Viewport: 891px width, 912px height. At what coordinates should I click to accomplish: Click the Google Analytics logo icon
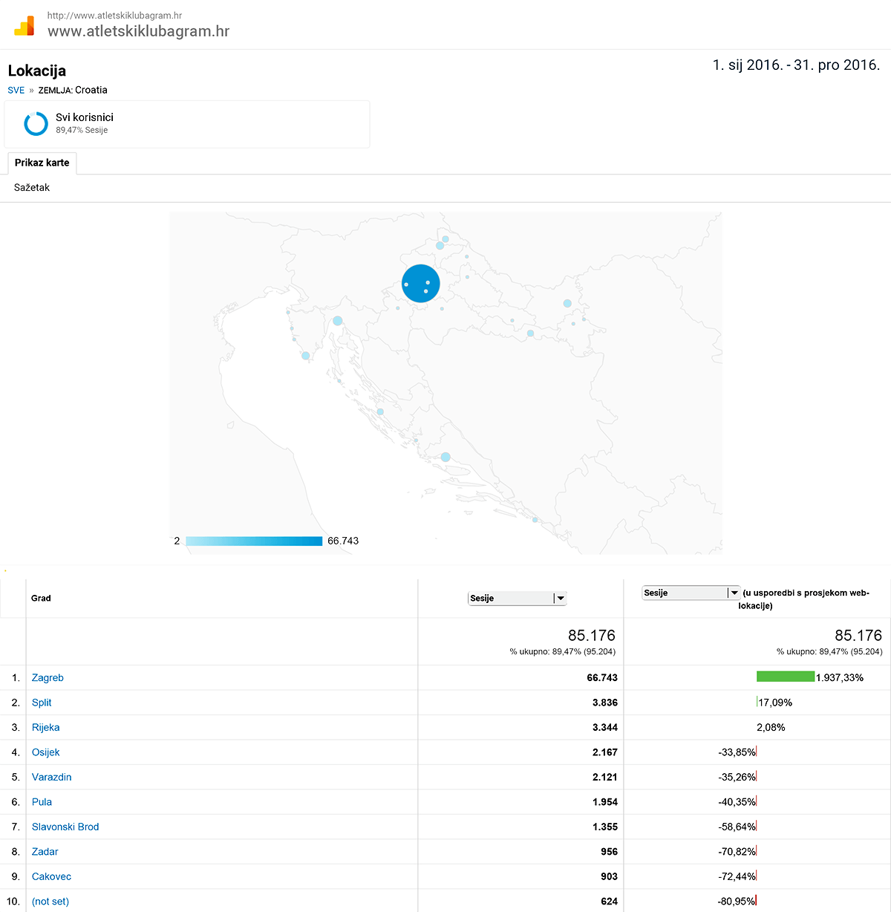coord(25,26)
